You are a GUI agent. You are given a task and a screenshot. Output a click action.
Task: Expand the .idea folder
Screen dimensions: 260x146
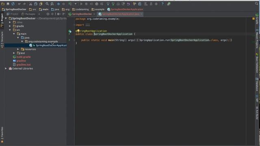coord(10,22)
